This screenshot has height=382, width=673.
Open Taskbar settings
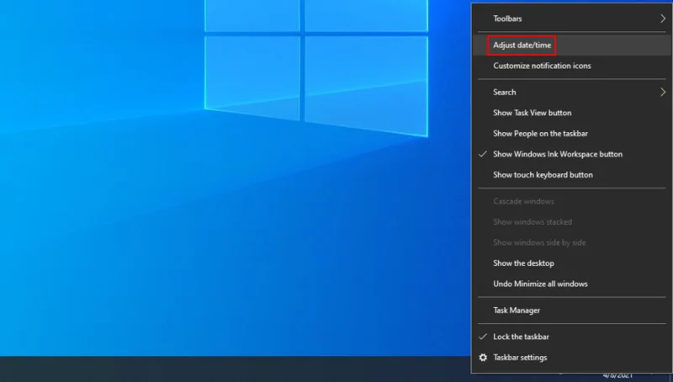point(572,358)
